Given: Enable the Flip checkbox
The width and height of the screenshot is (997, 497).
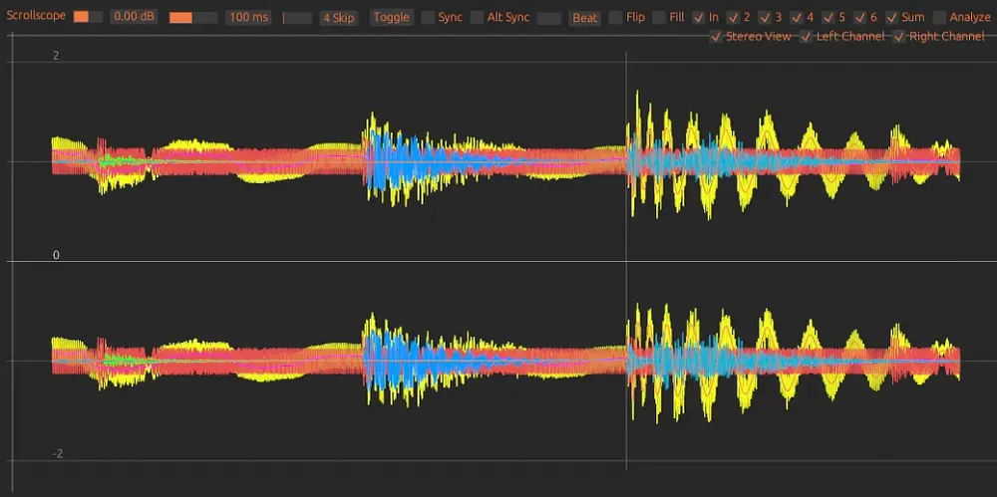Looking at the screenshot, I should pos(615,18).
